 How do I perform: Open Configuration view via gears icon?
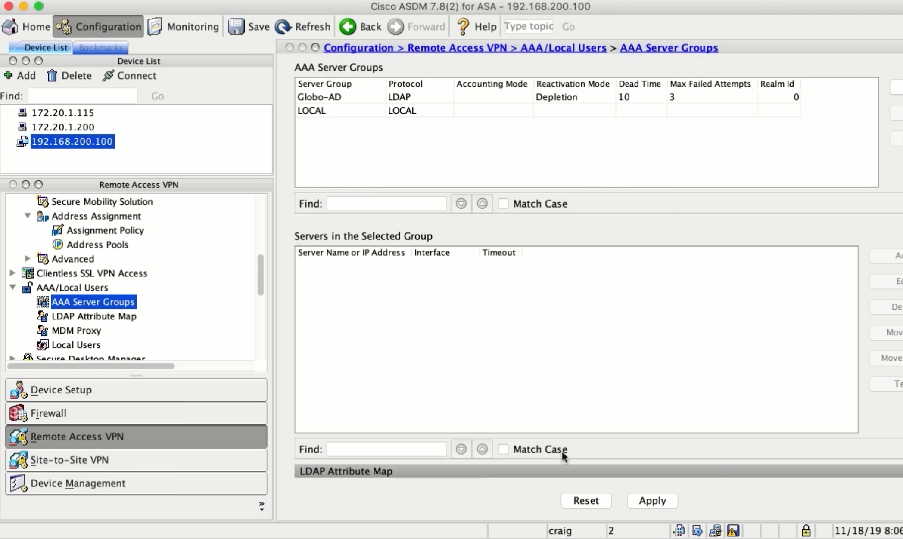point(64,27)
